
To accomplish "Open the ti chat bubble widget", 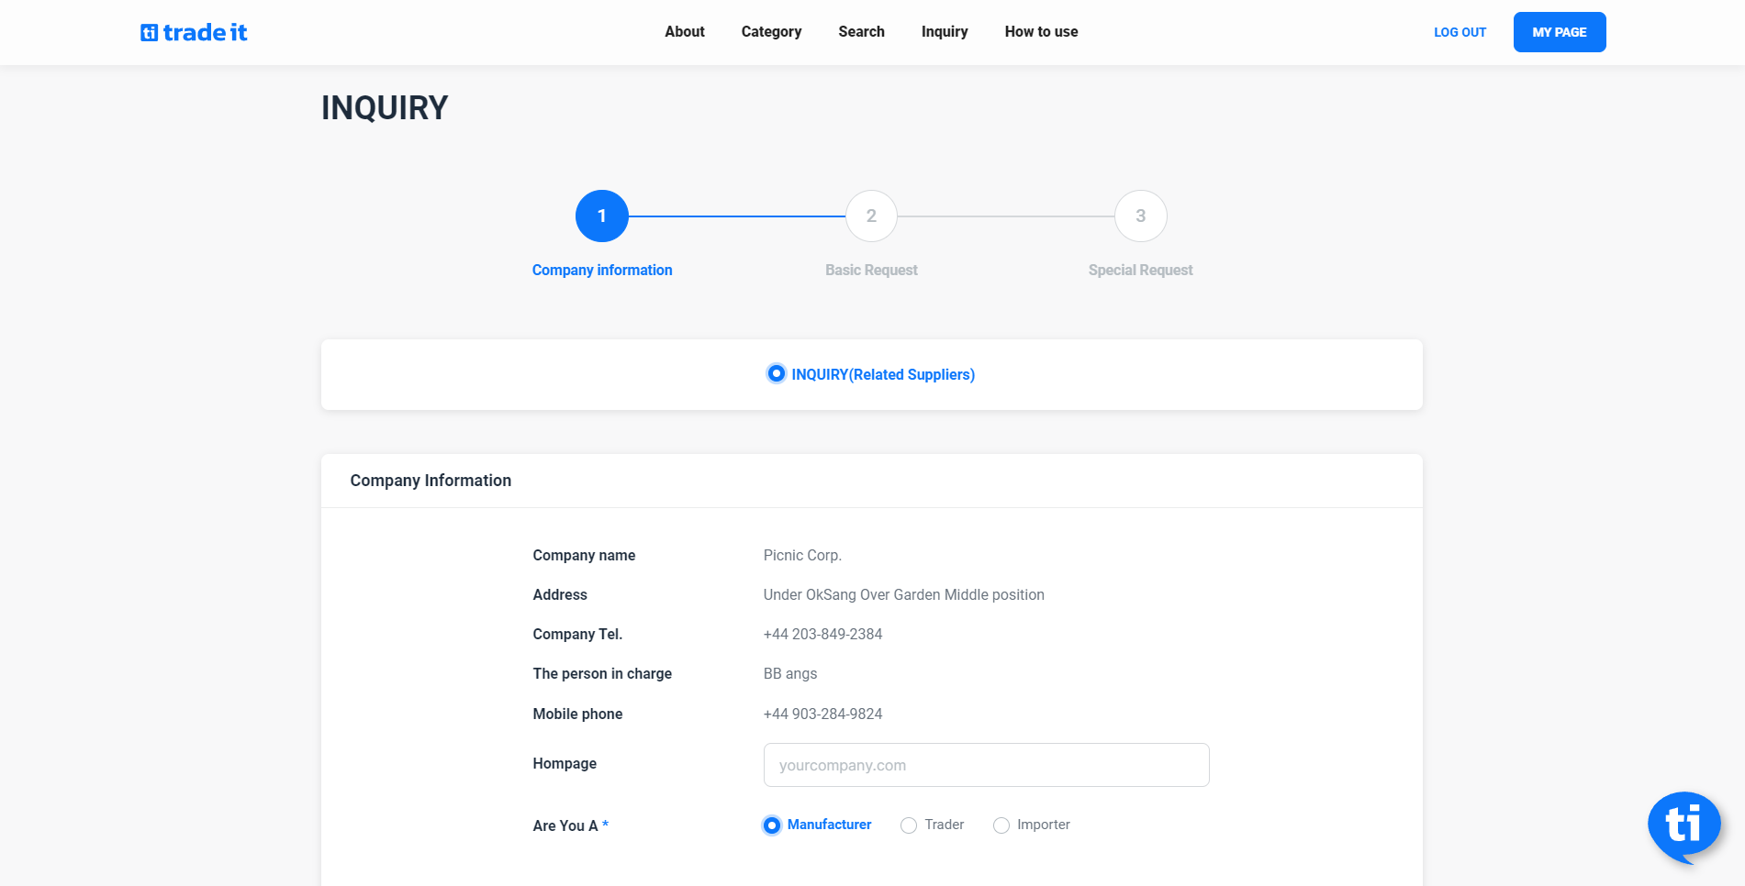I will [x=1683, y=825].
